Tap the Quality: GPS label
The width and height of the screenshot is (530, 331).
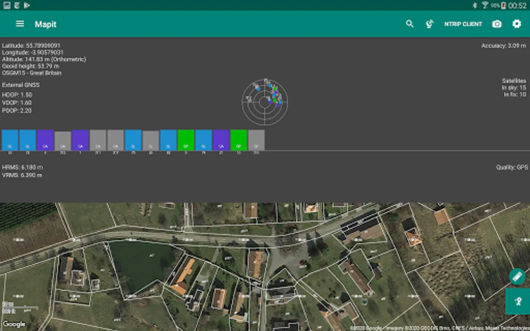point(512,167)
